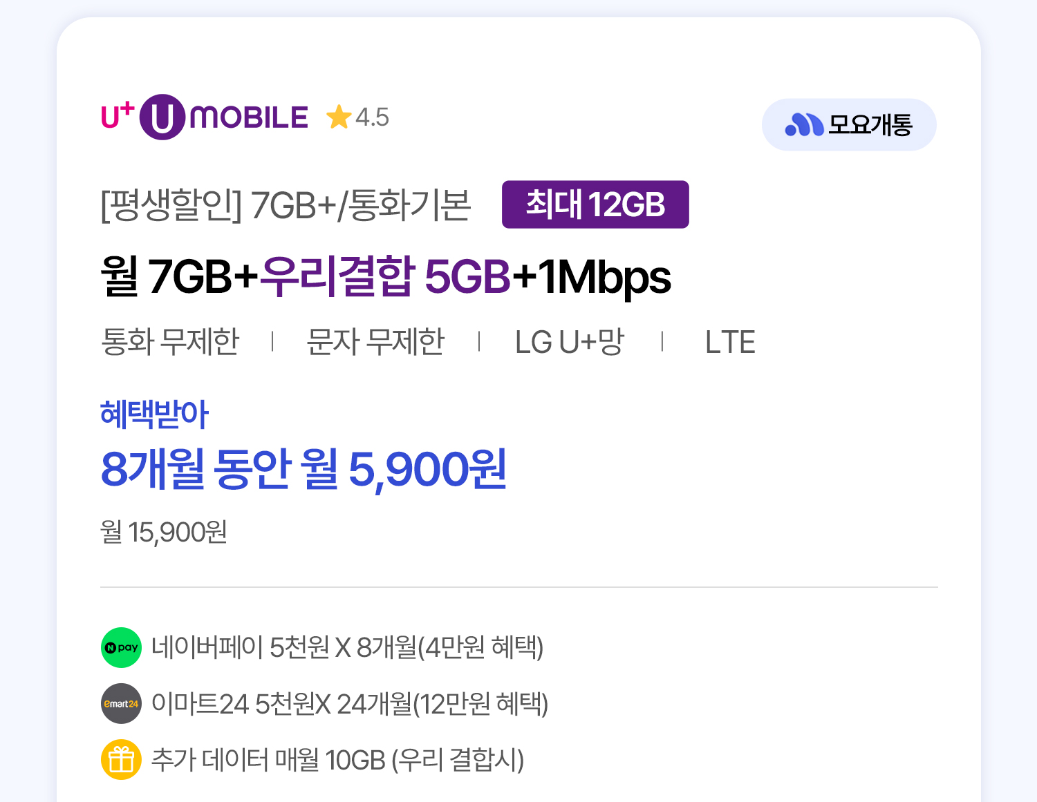
Task: Click the Naver Pay green icon
Action: [x=121, y=647]
